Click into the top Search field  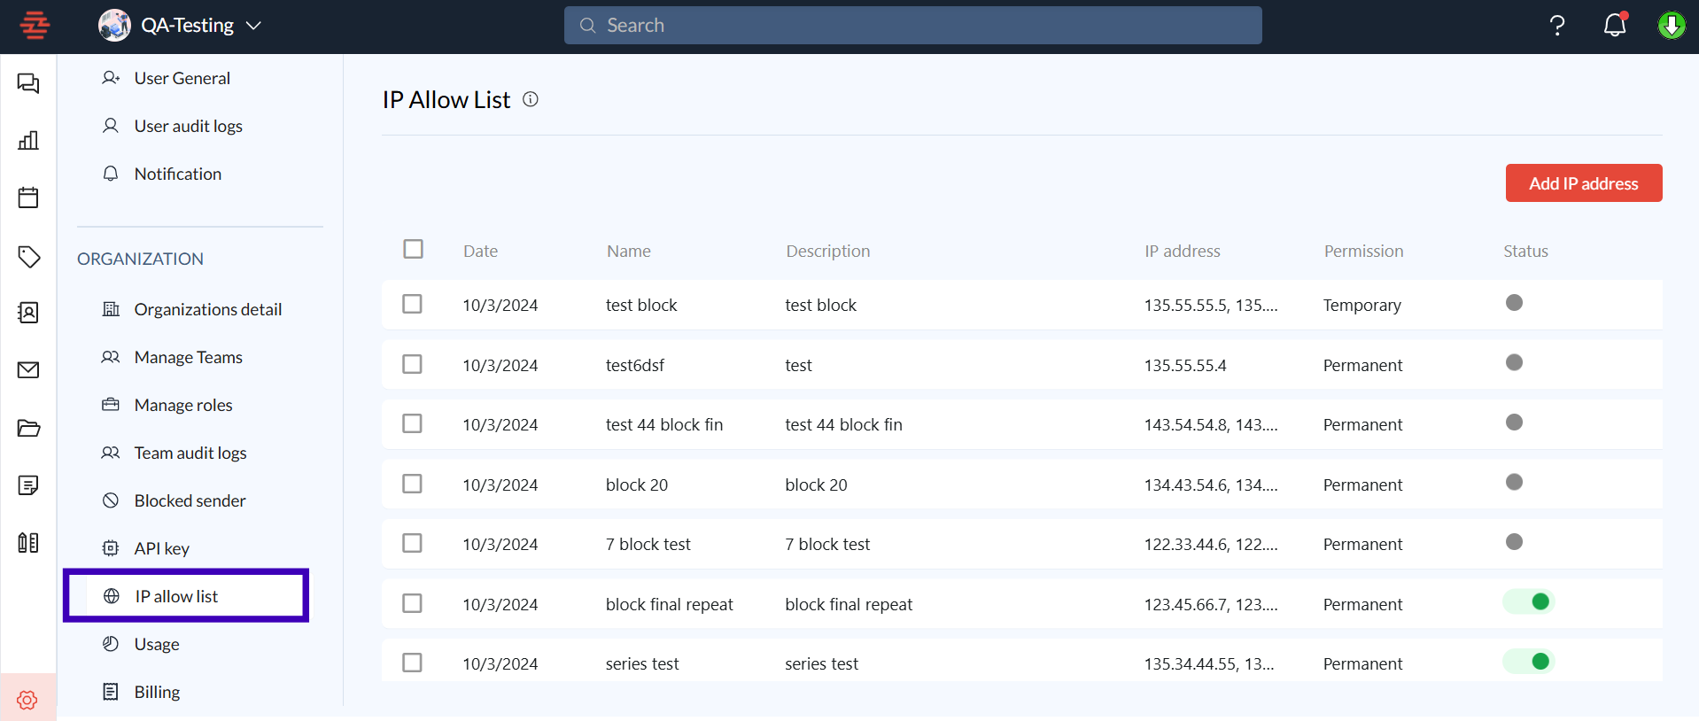pyautogui.click(x=912, y=26)
